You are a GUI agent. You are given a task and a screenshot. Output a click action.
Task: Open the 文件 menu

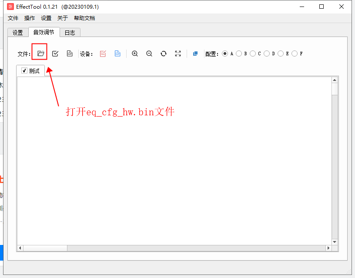[x=13, y=18]
